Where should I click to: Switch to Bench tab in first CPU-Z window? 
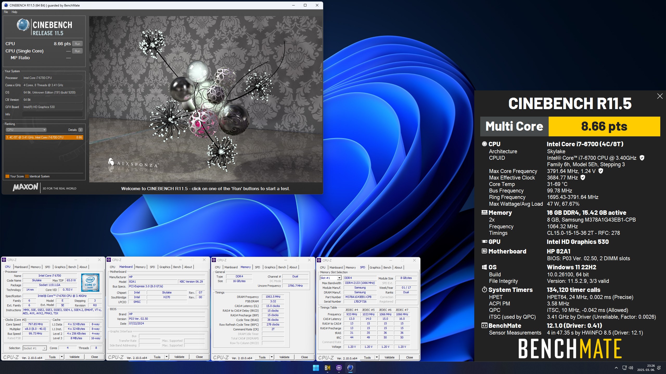72,267
